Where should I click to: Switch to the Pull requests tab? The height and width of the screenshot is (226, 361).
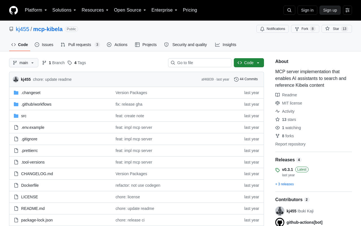coord(80,45)
